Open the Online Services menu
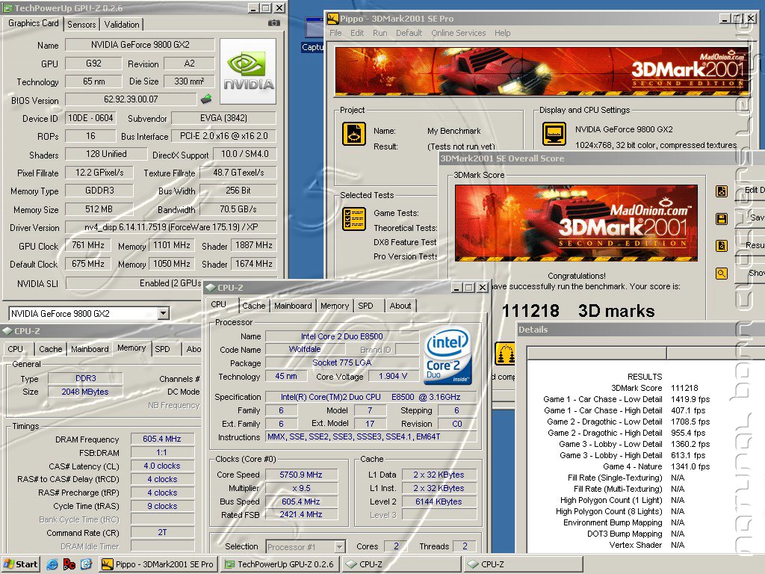 [459, 33]
